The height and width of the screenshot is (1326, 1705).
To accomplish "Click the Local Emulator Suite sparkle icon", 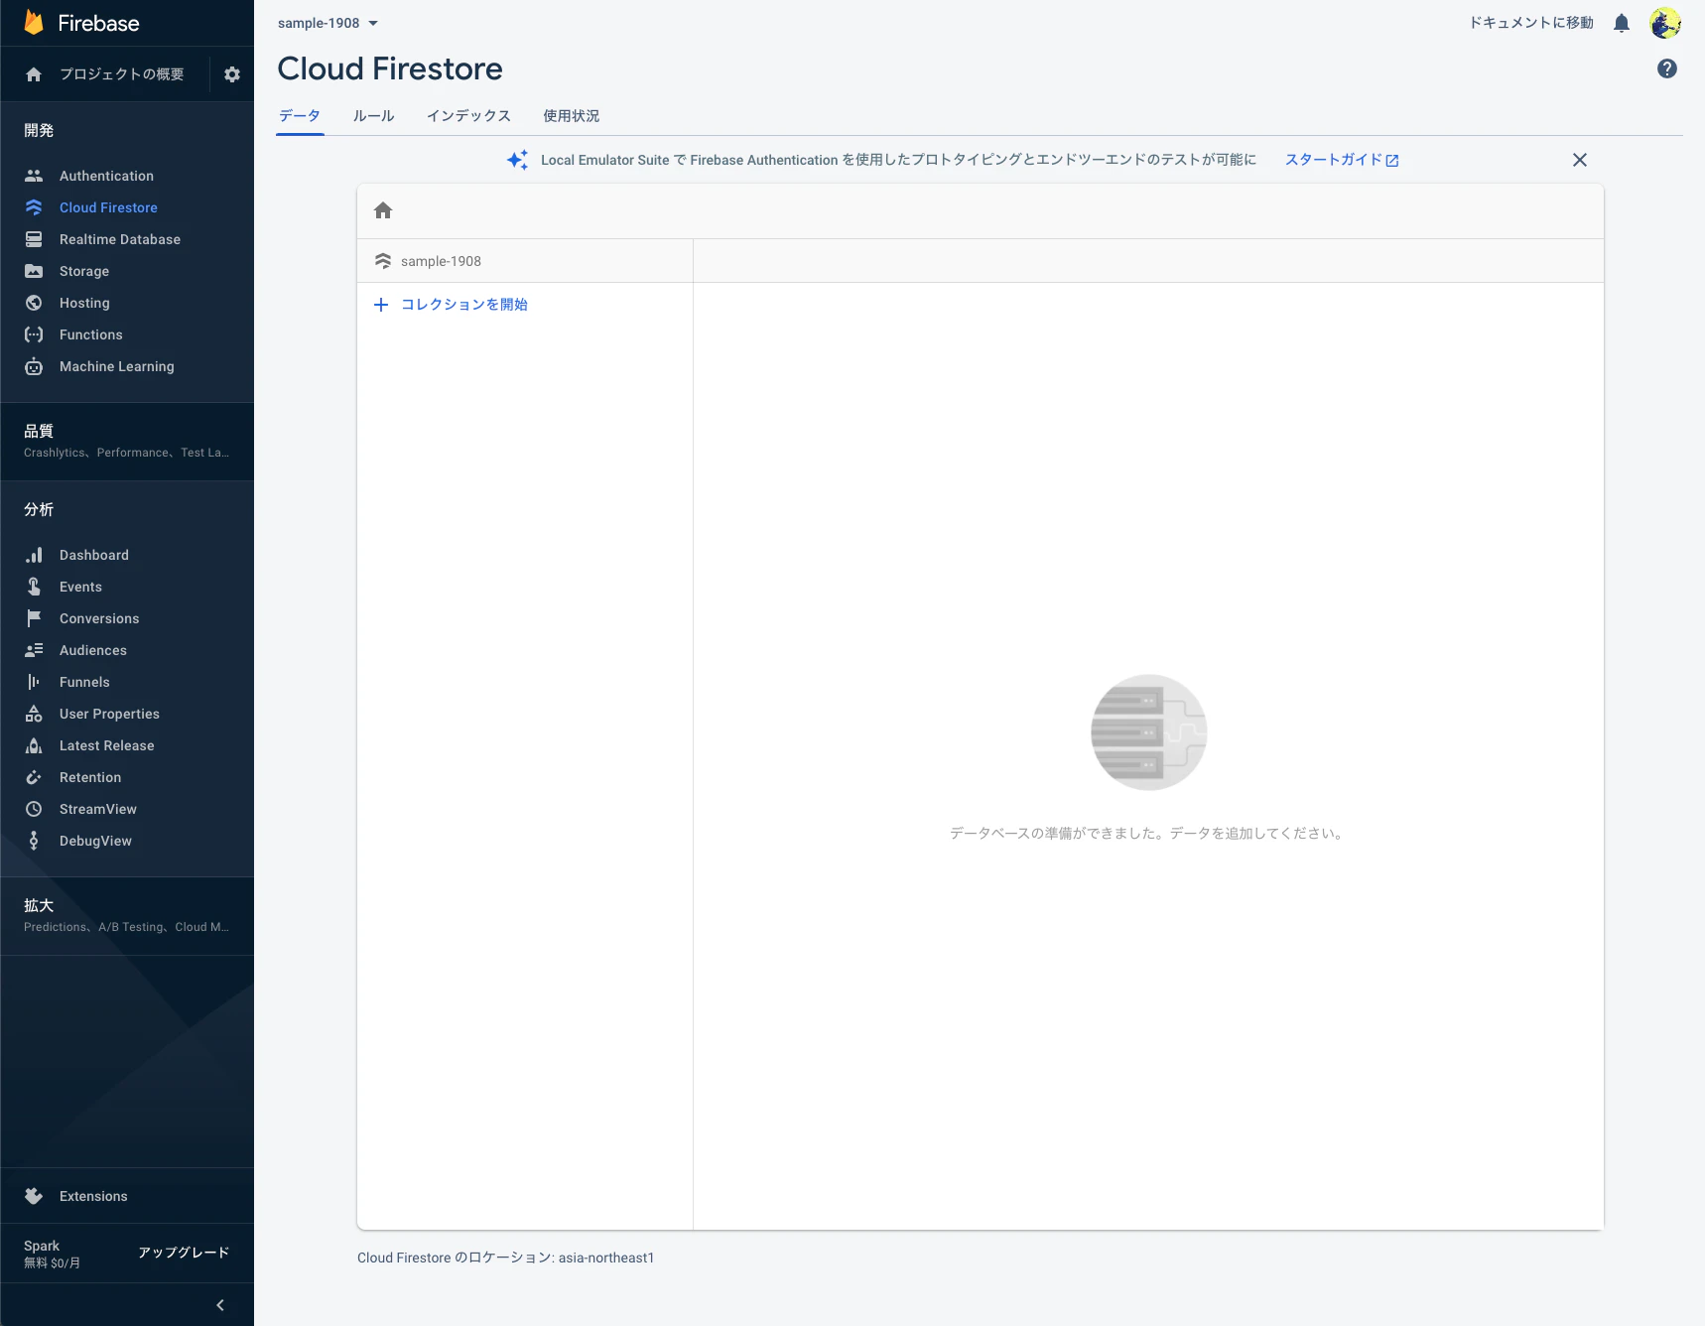I will pos(517,160).
